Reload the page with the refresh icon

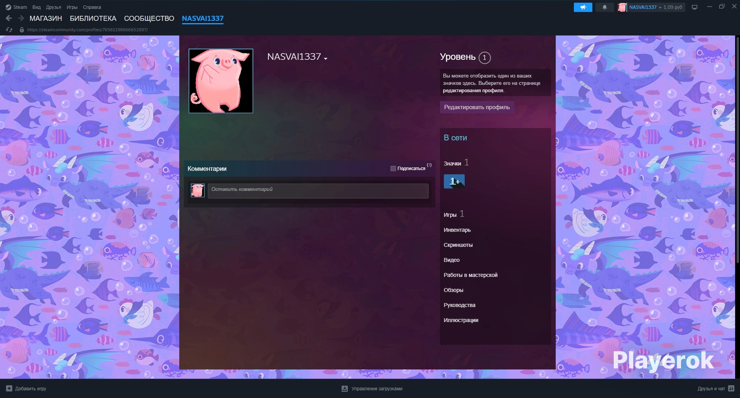point(9,30)
